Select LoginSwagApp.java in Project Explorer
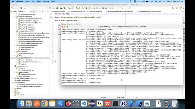The image size is (195, 109). click(27, 25)
